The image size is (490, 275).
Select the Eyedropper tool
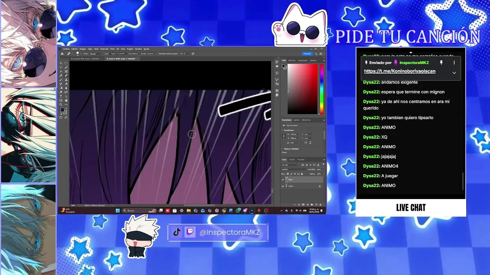pyautogui.click(x=61, y=75)
